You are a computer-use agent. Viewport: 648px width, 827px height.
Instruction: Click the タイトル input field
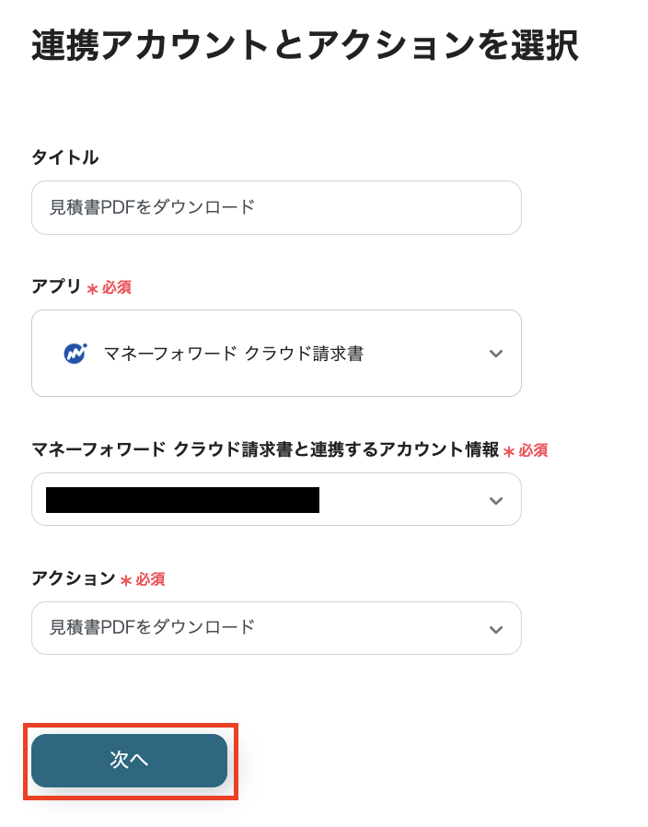(x=276, y=207)
